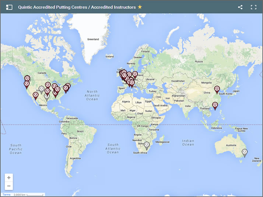Screen dimensions: 263x197
Task: Click the map title text
Action: pyautogui.click(x=77, y=7)
